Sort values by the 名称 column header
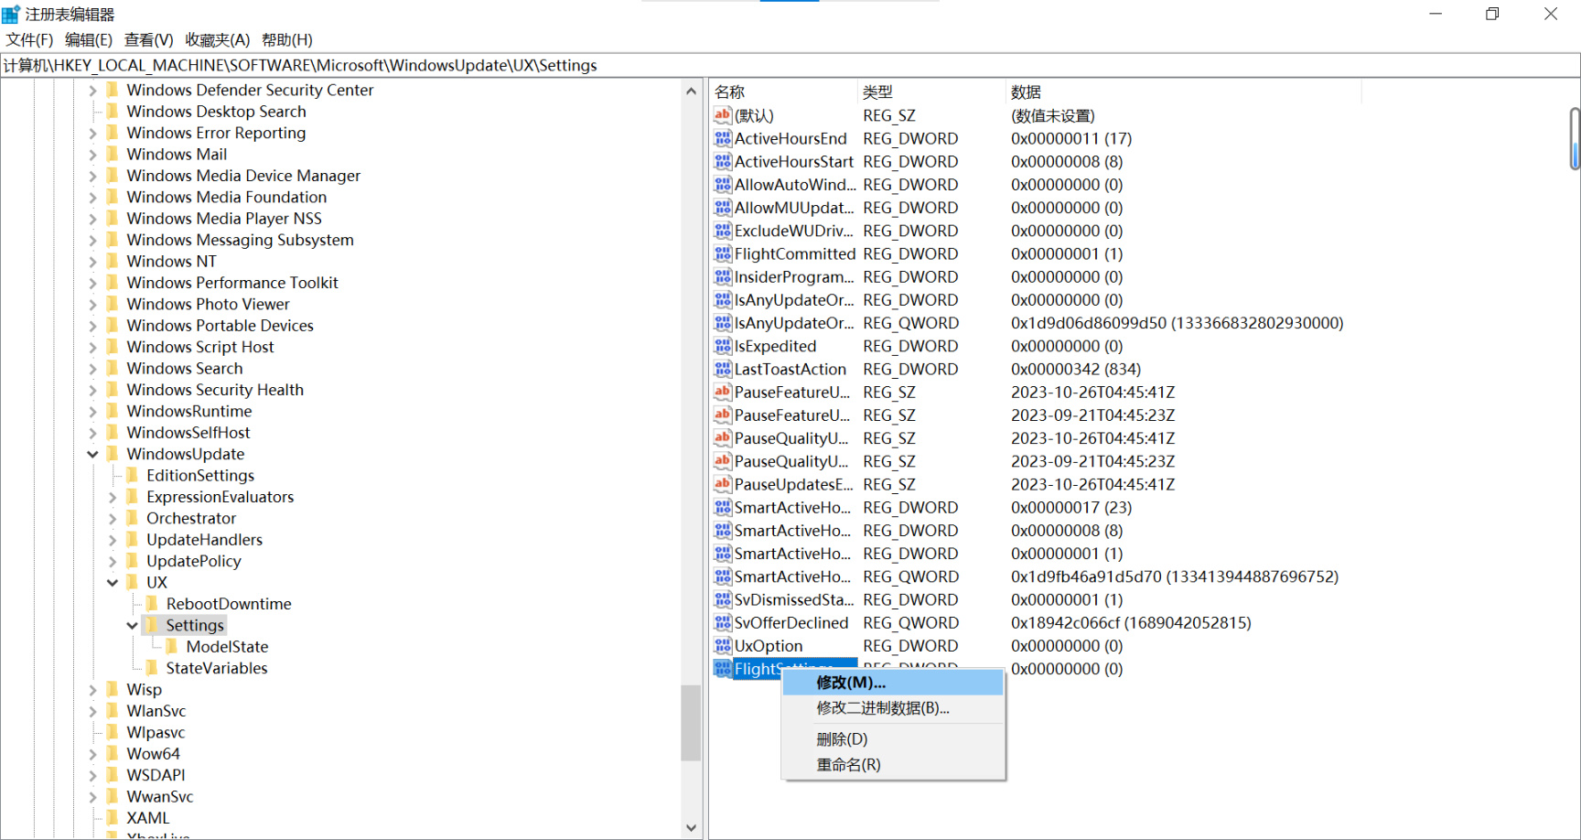 point(784,92)
